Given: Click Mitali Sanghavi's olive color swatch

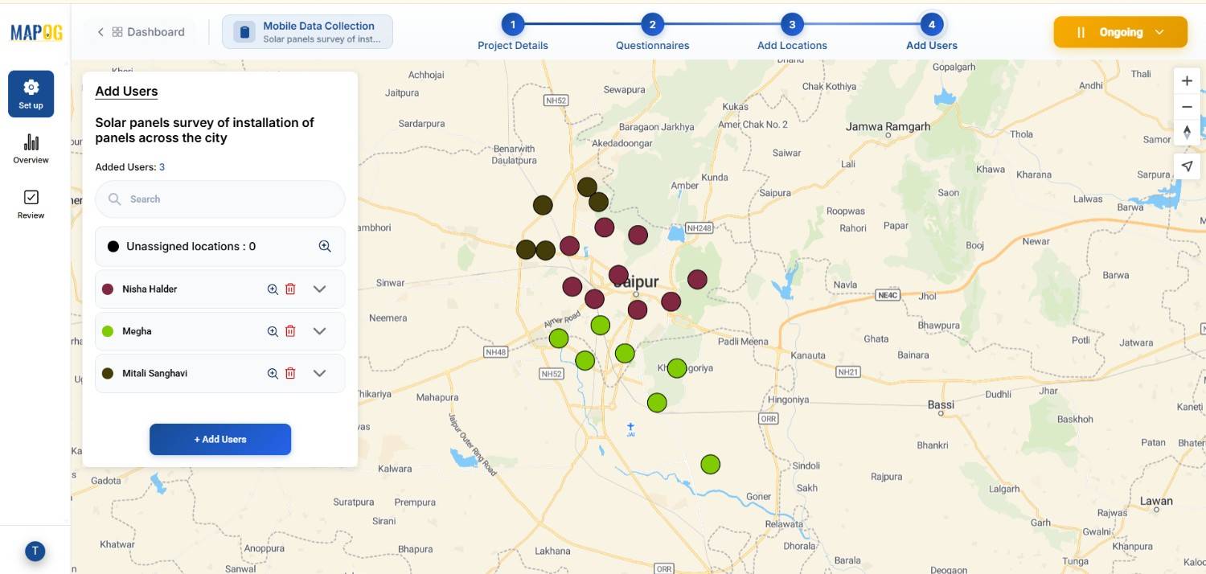Looking at the screenshot, I should (x=108, y=372).
